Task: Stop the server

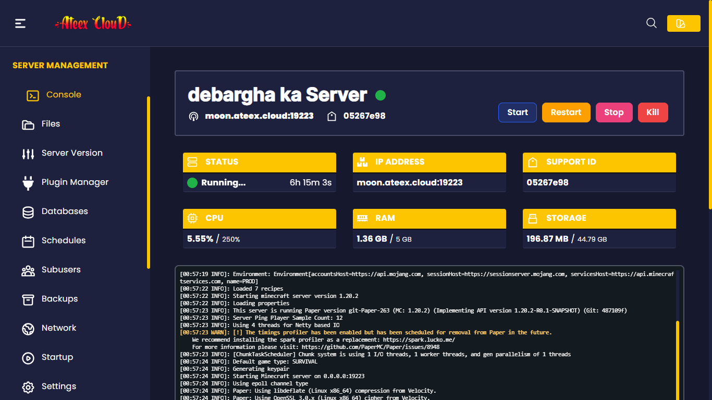Action: point(613,113)
